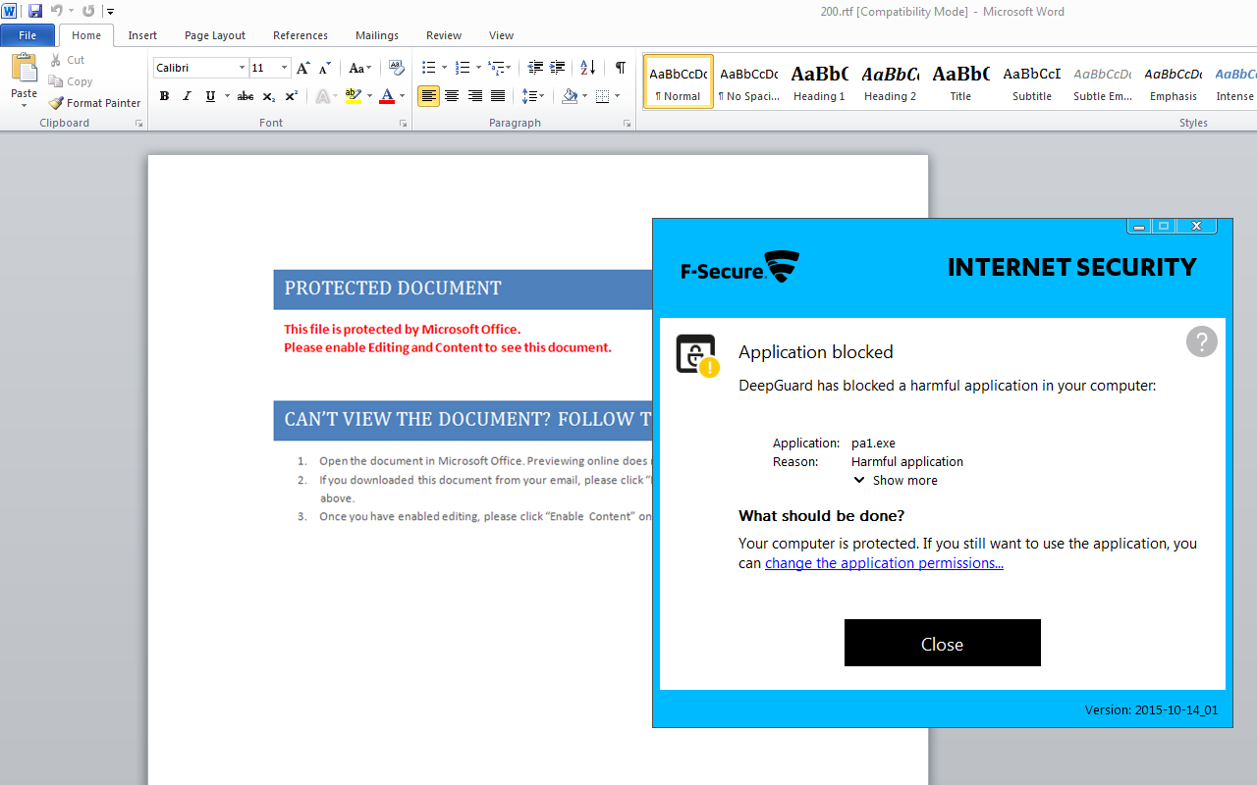This screenshot has width=1257, height=785.
Task: Open the font color swatch picker
Action: click(x=401, y=96)
